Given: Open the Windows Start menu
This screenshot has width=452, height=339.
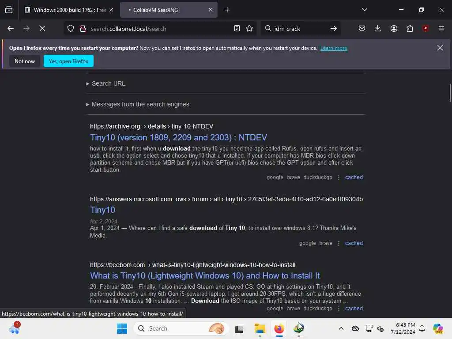Looking at the screenshot, I should [122, 328].
